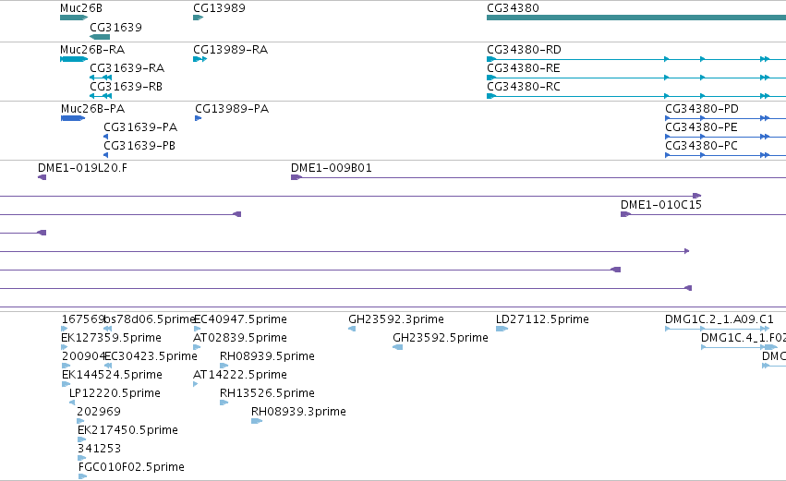The image size is (786, 481).
Task: Click the CG34380 gene label
Action: point(513,8)
